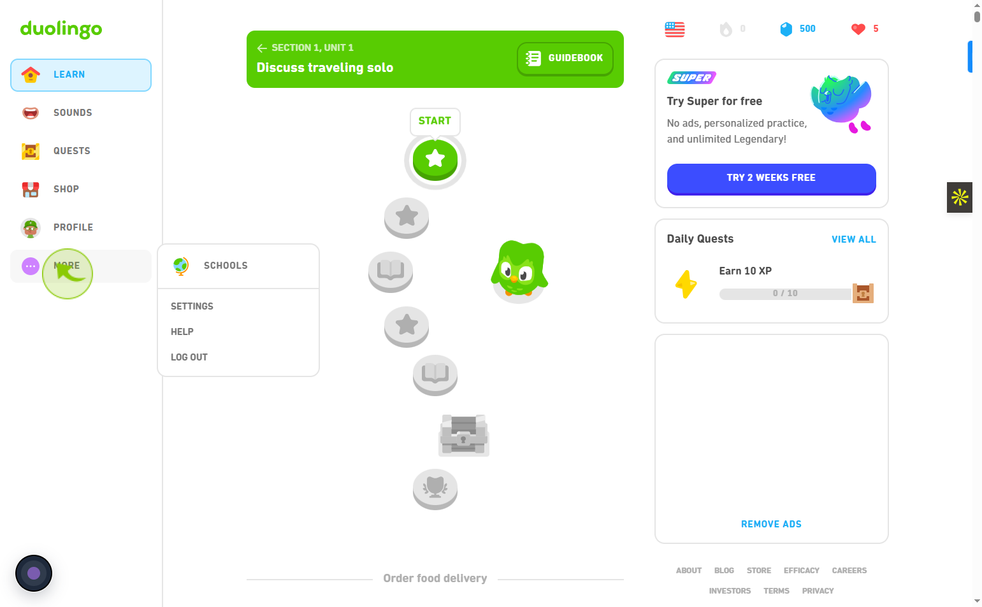Click the Earn 10 XP progress bar
The height and width of the screenshot is (607, 982).
[x=785, y=294]
